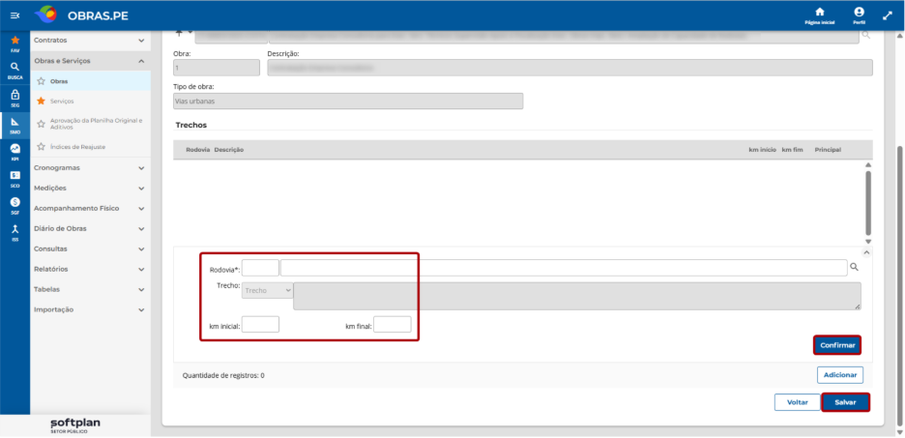The height and width of the screenshot is (438, 905).
Task: Click the Voltar button
Action: point(797,402)
